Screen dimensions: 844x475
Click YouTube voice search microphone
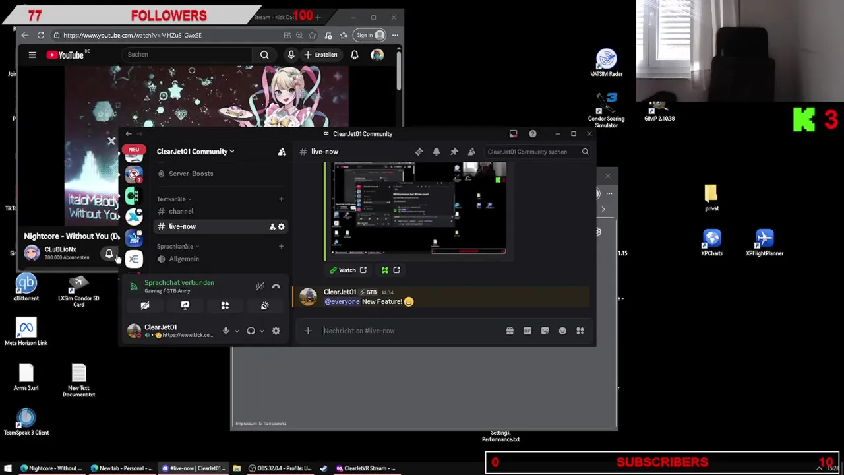[291, 55]
